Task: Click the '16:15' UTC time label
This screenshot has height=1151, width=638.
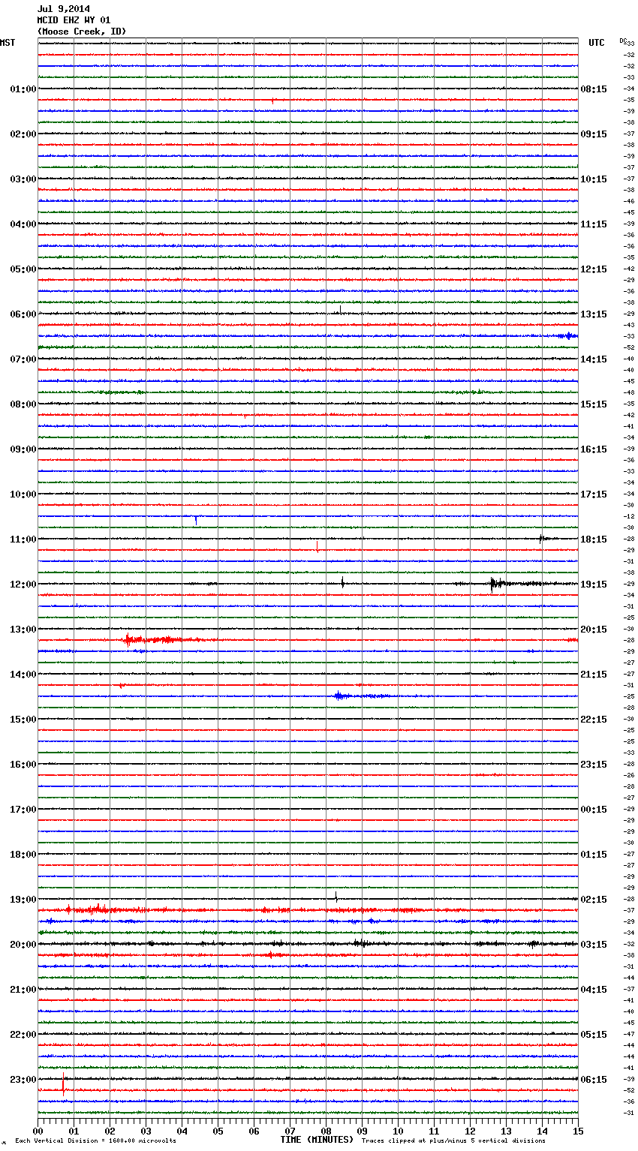Action: 594,449
